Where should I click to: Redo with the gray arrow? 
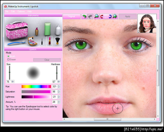(x=90, y=16)
